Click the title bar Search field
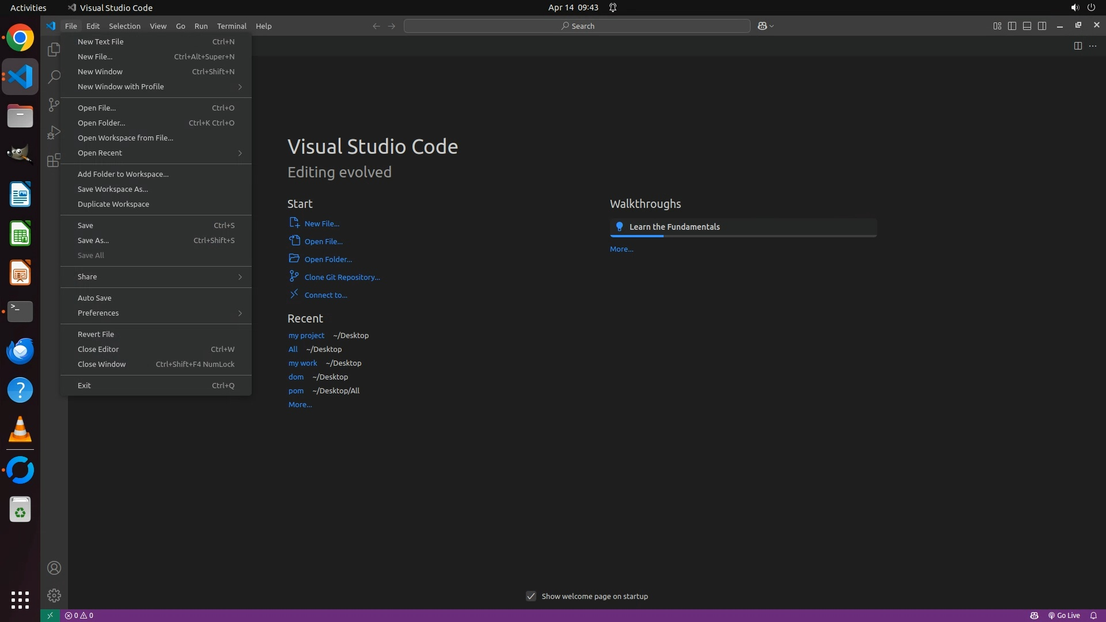The image size is (1106, 622). pyautogui.click(x=577, y=26)
